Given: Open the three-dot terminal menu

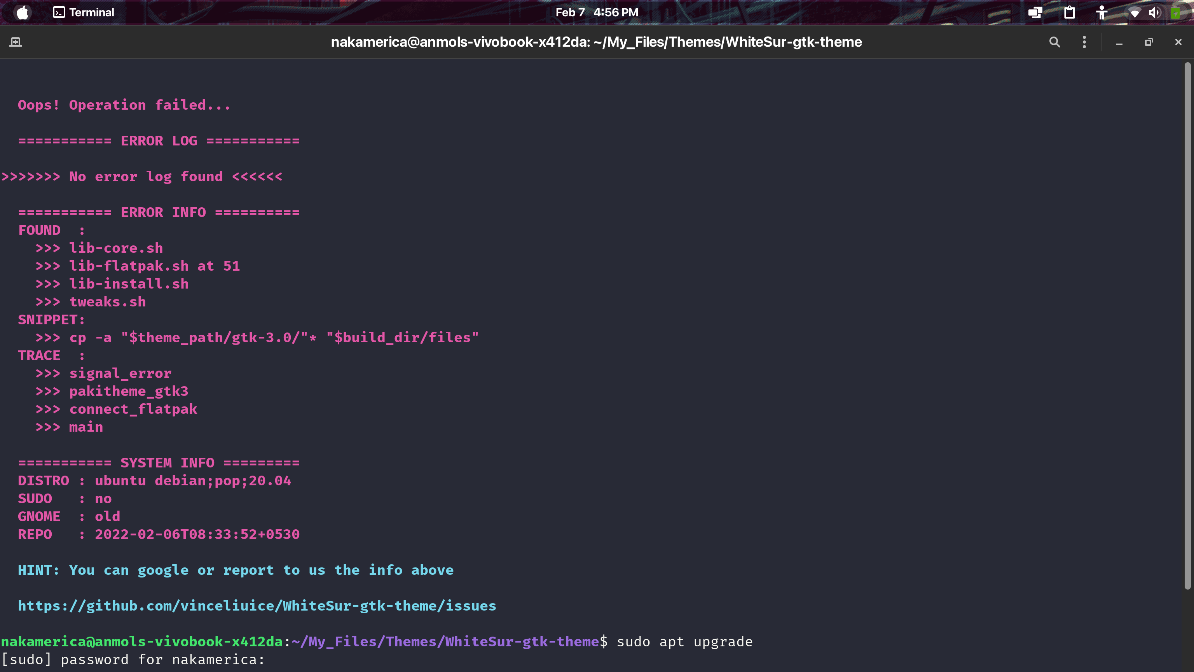Looking at the screenshot, I should click(x=1084, y=42).
